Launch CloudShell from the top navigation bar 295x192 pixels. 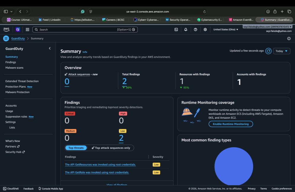pos(176,30)
